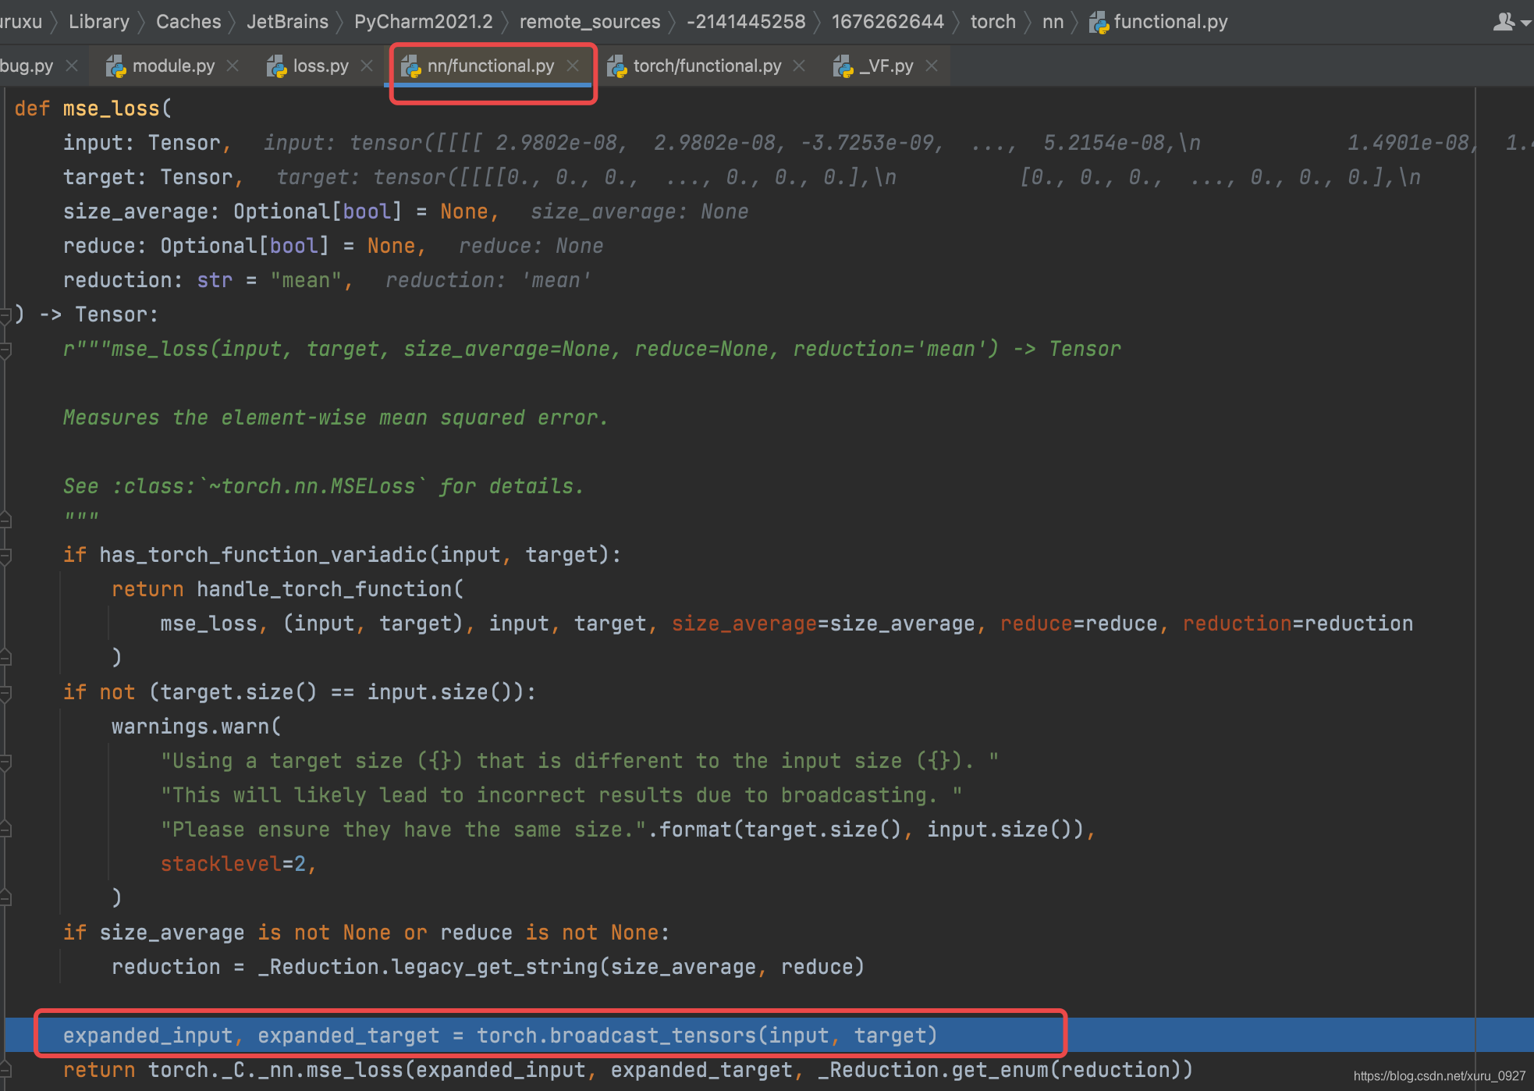Viewport: 1534px width, 1091px height.
Task: Switch to the torch/functional.py tab
Action: click(707, 66)
